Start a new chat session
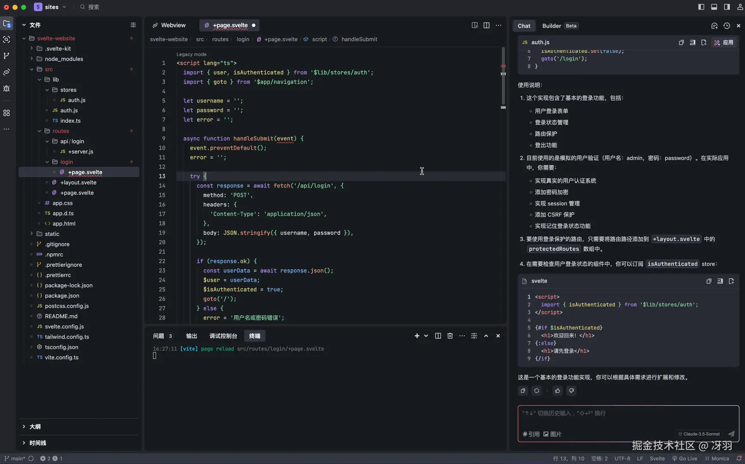This screenshot has height=464, width=745. [x=715, y=26]
